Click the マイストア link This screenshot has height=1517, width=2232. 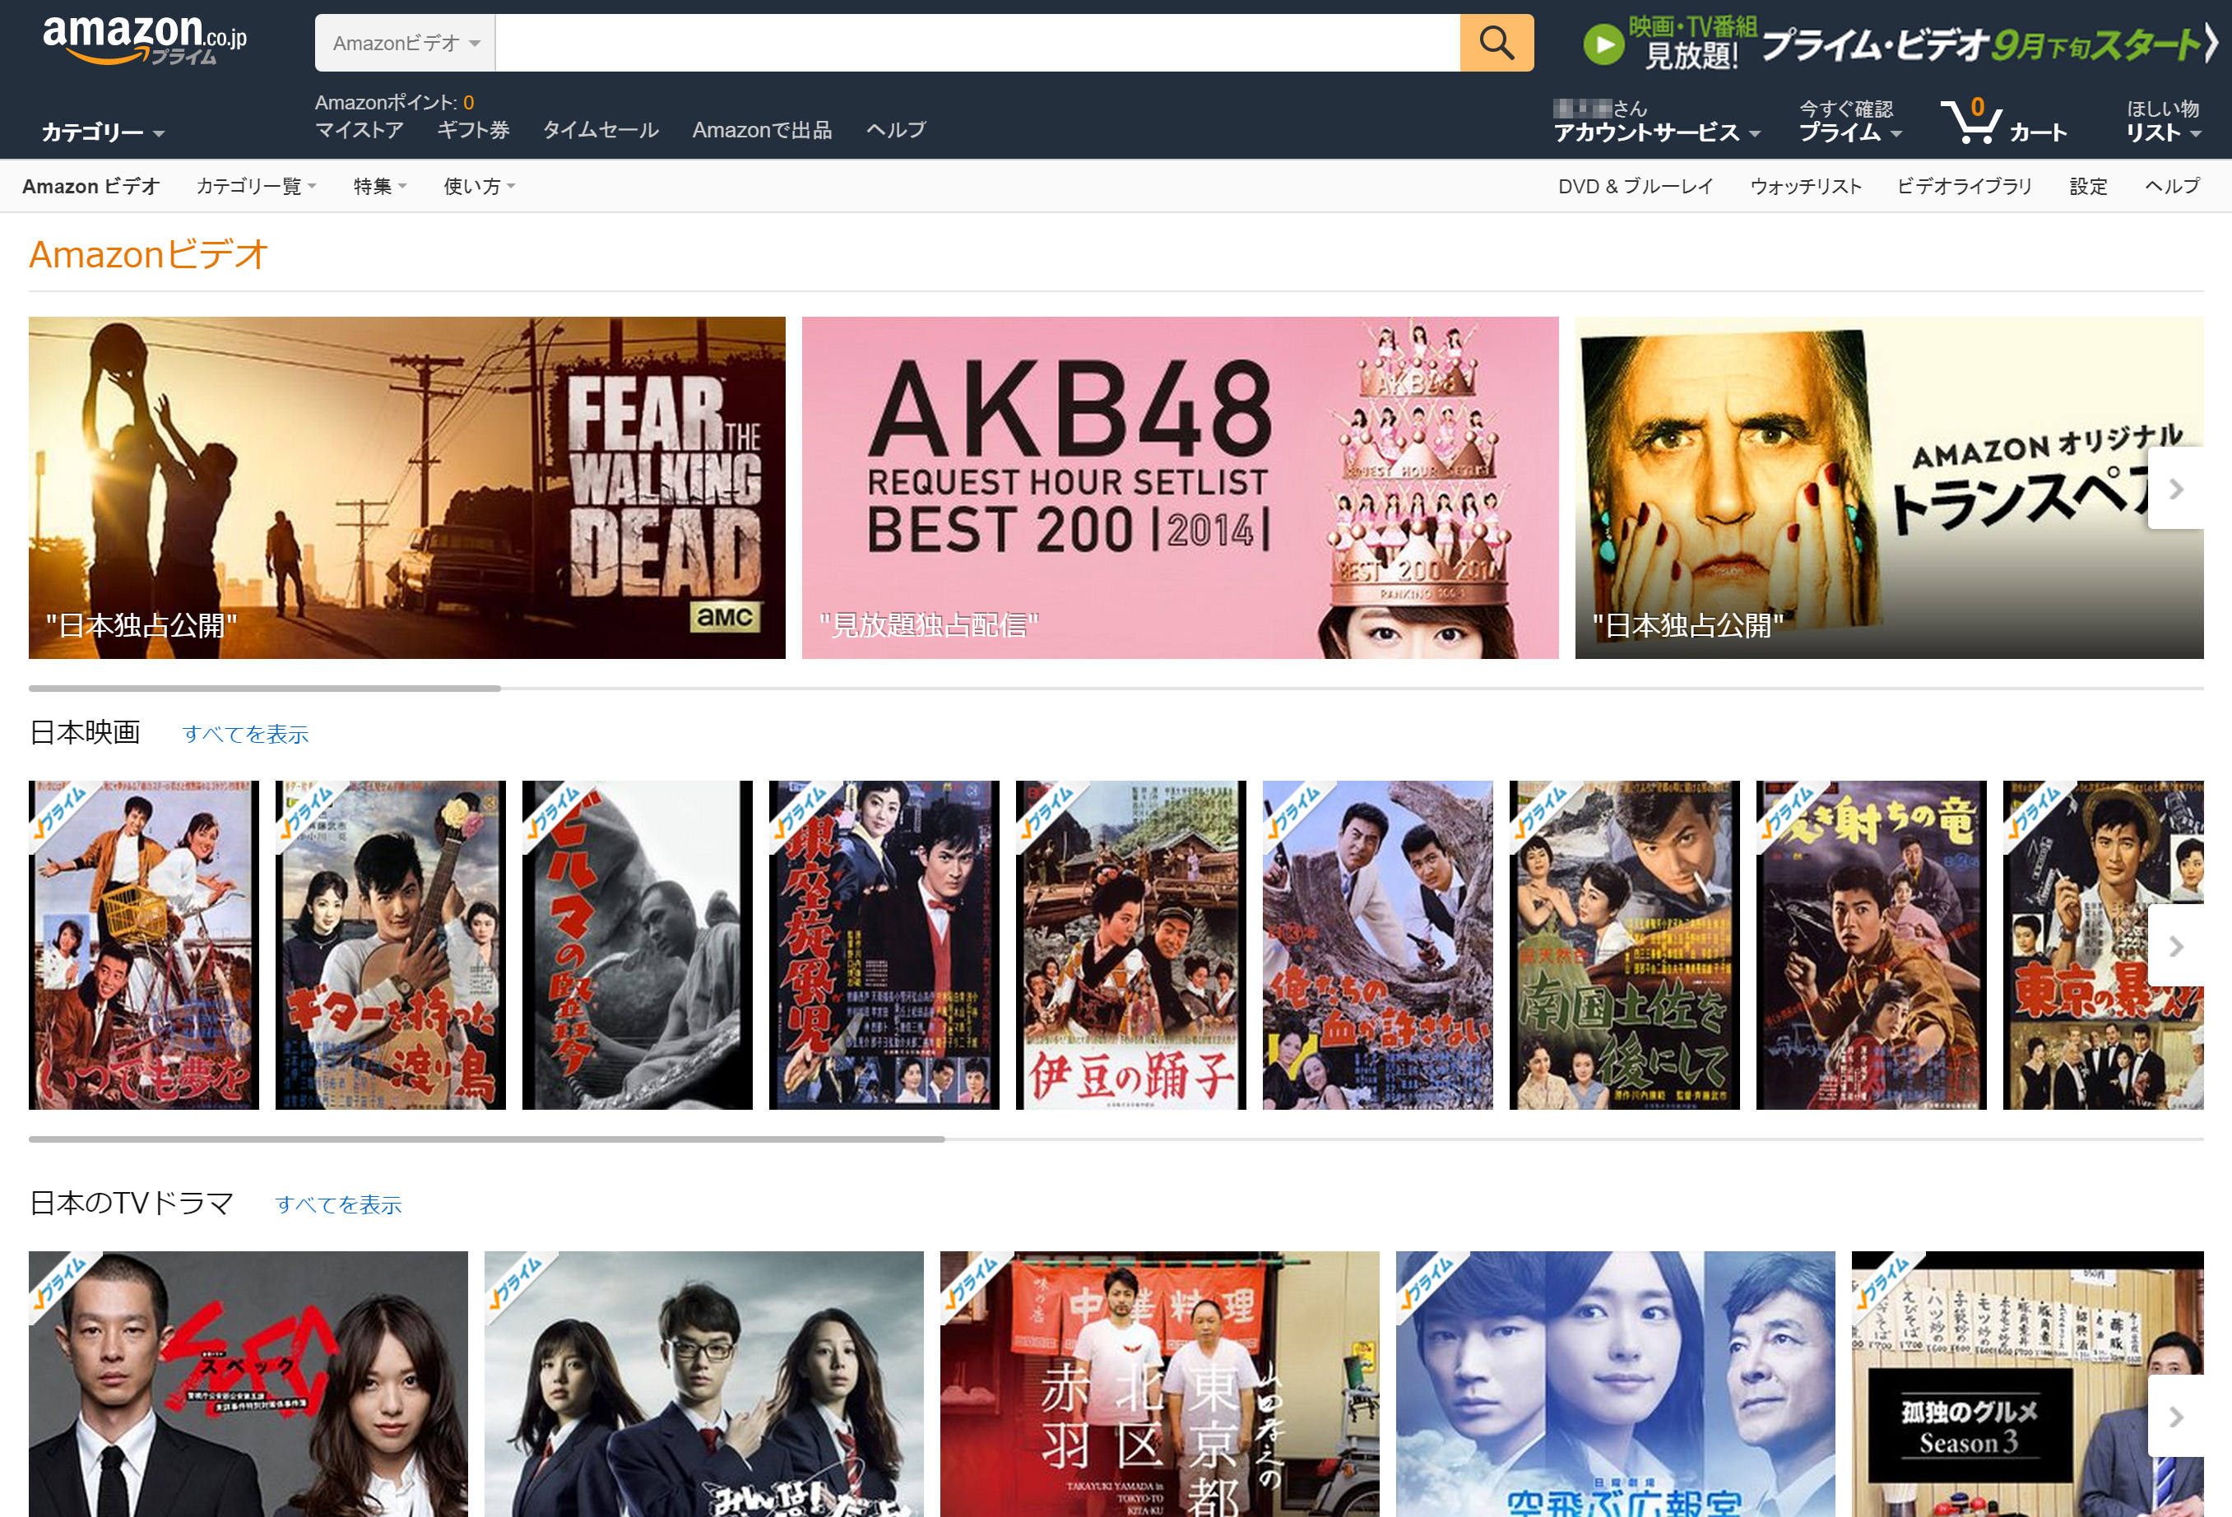coord(360,130)
